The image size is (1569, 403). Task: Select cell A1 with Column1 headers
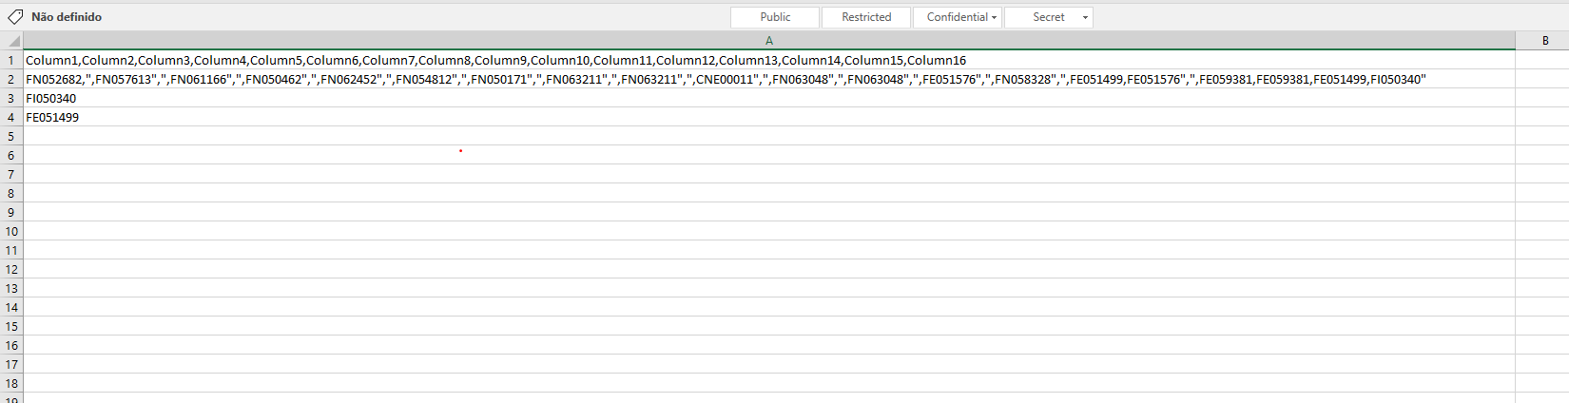pyautogui.click(x=769, y=60)
